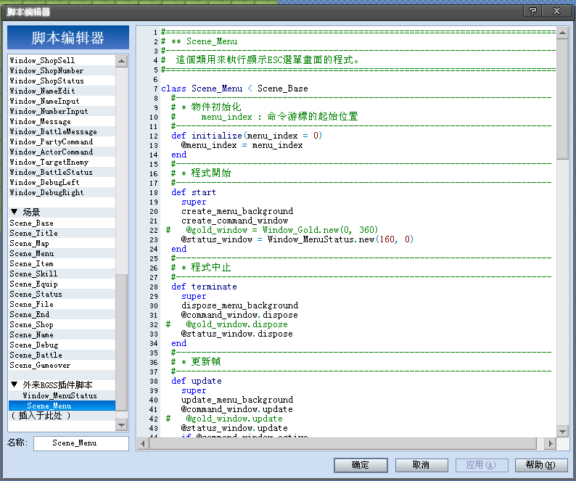Click the code editor scroll-up arrow
Image resolution: width=576 pixels, height=481 pixels.
coord(562,33)
